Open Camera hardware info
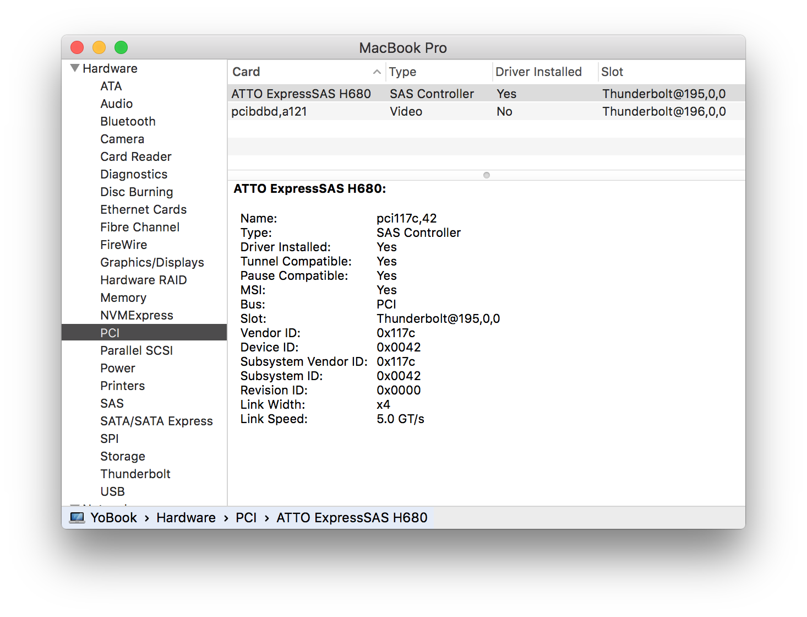Image resolution: width=807 pixels, height=617 pixels. 122,139
